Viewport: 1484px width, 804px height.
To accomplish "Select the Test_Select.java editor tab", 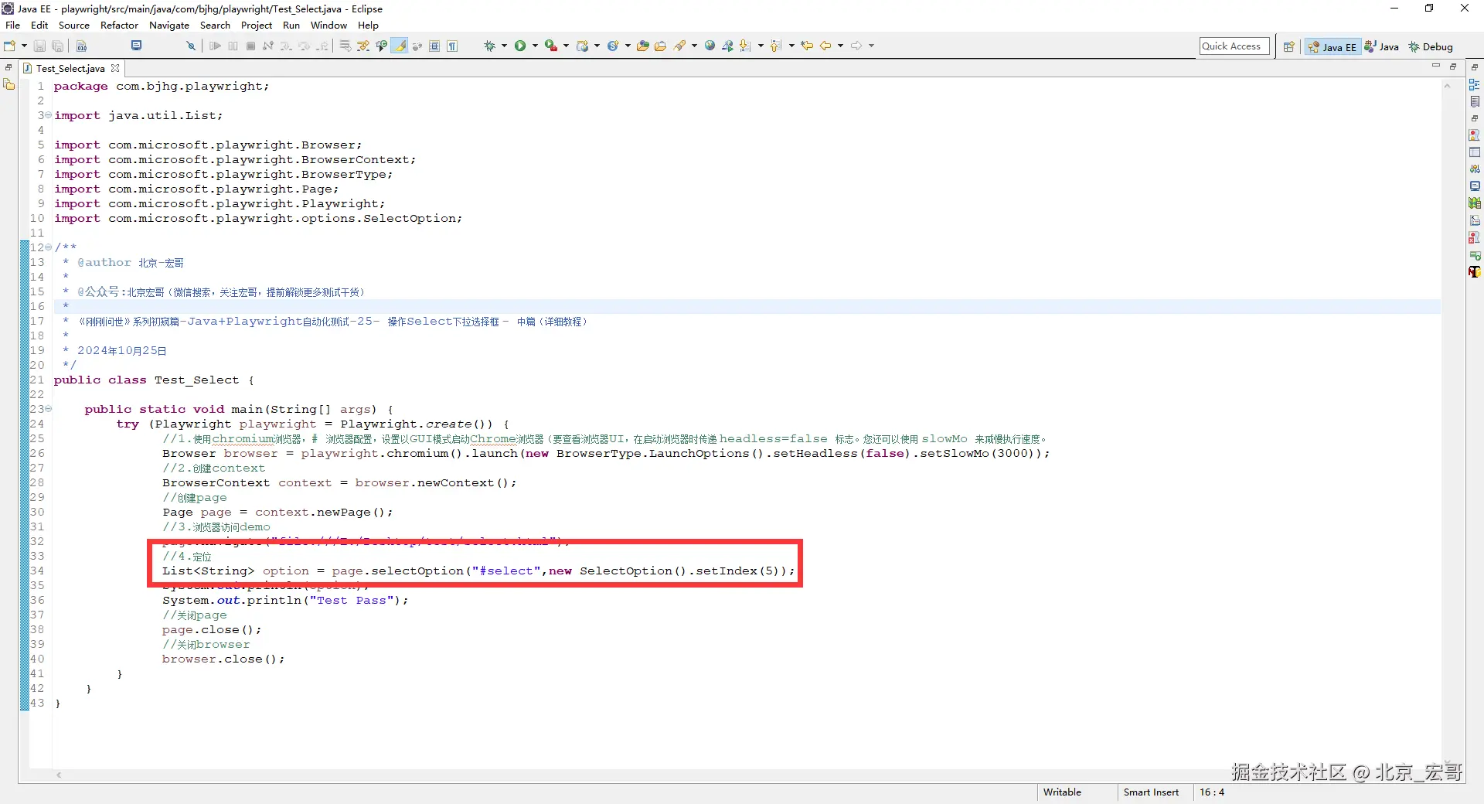I will [x=70, y=68].
